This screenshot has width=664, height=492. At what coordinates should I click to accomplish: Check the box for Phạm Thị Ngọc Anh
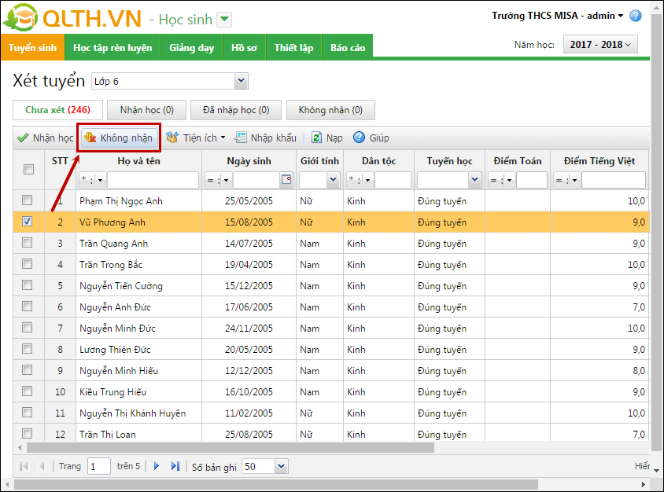click(28, 201)
